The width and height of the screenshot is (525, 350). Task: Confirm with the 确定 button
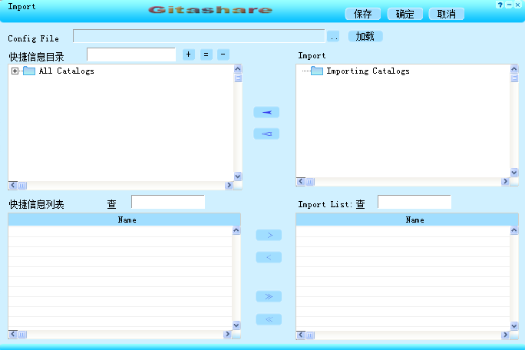pyautogui.click(x=404, y=14)
